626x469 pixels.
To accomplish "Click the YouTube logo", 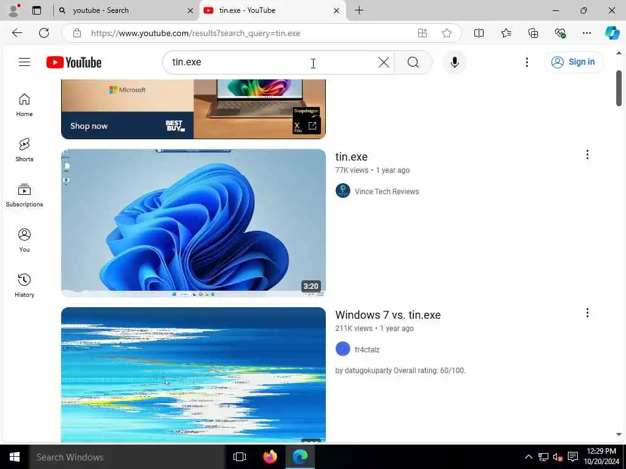I will tap(74, 62).
